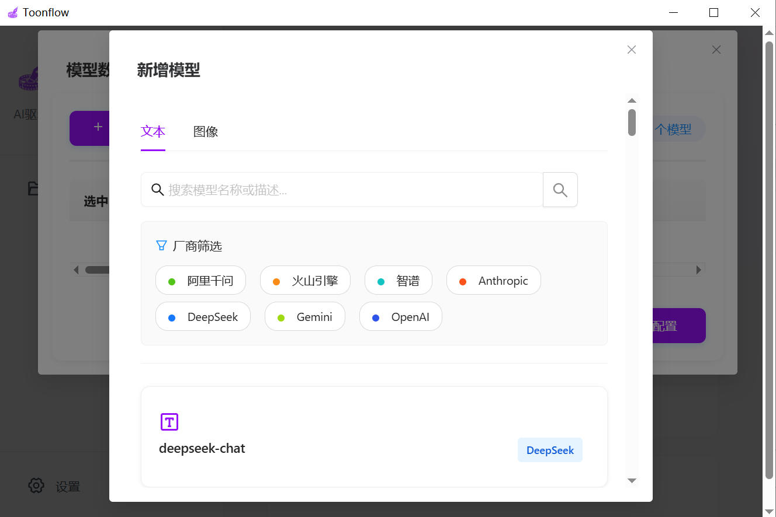Filter models by Gemini
The height and width of the screenshot is (517, 776).
305,317
